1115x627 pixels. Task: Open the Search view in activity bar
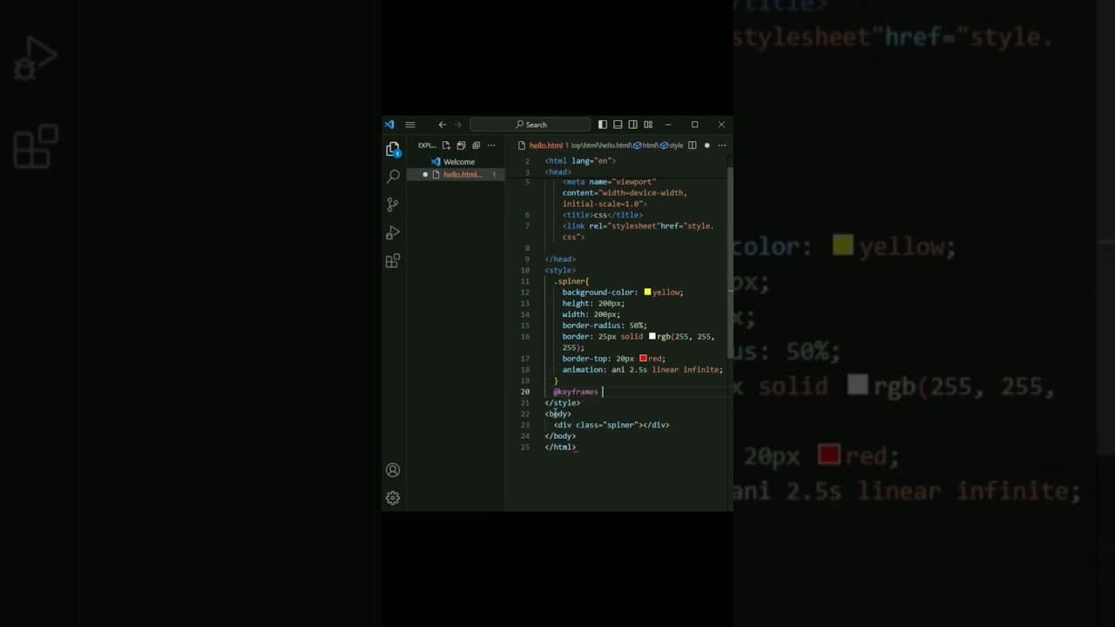393,177
